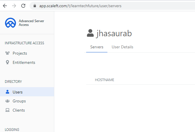Click the HOSTNAME column header
Image resolution: width=195 pixels, height=132 pixels.
click(x=105, y=80)
